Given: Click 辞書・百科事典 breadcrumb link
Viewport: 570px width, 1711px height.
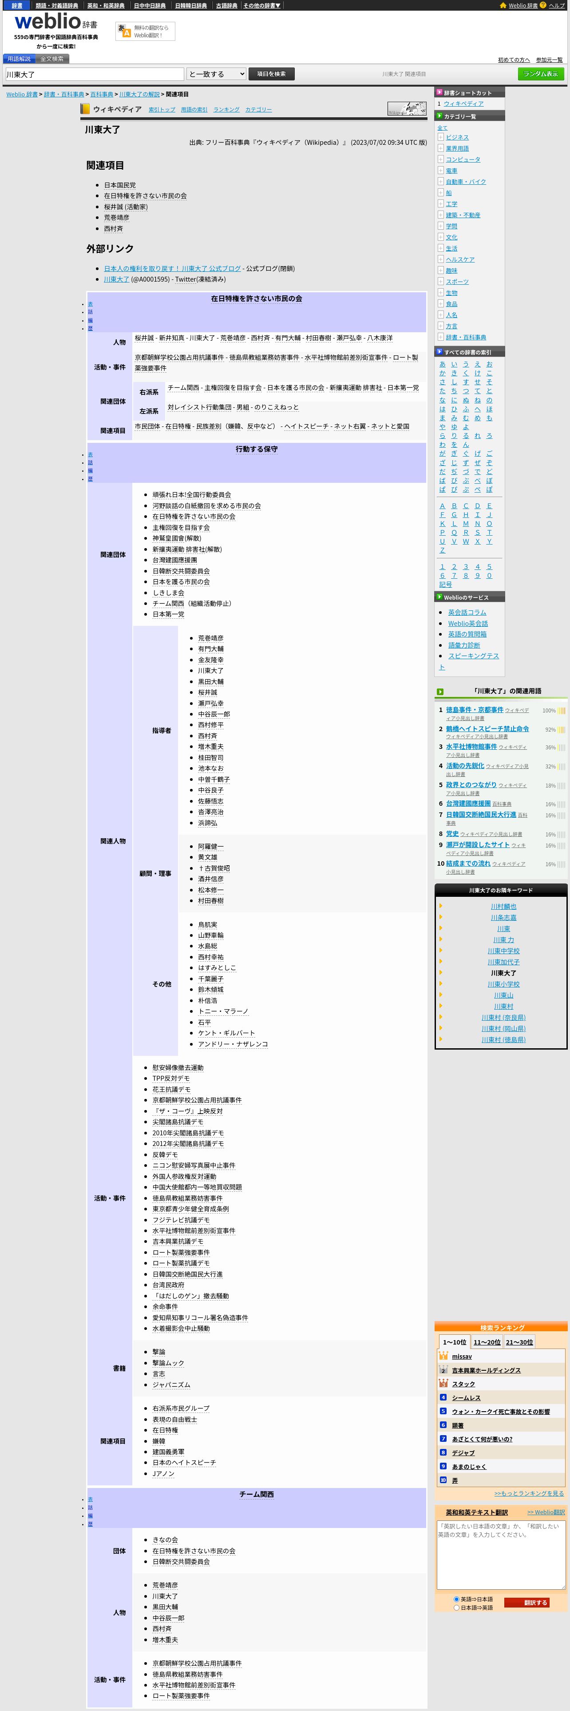Looking at the screenshot, I should click(x=63, y=94).
